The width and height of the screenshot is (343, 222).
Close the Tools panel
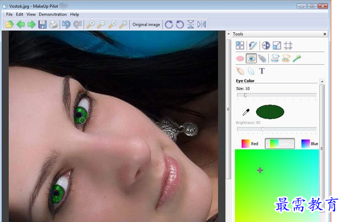tap(325, 34)
